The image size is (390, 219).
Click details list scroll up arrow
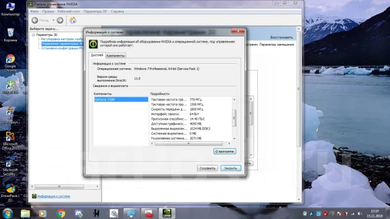234,99
